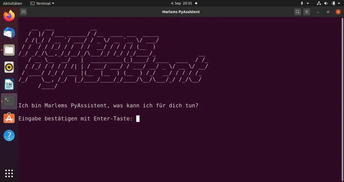Launch Firefox from the dock
This screenshot has height=182, width=344.
[9, 16]
